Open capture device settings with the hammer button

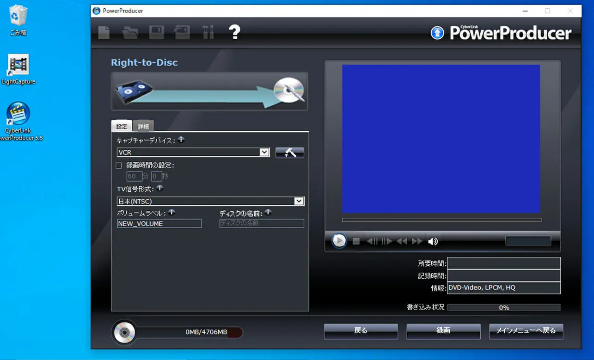(x=290, y=153)
